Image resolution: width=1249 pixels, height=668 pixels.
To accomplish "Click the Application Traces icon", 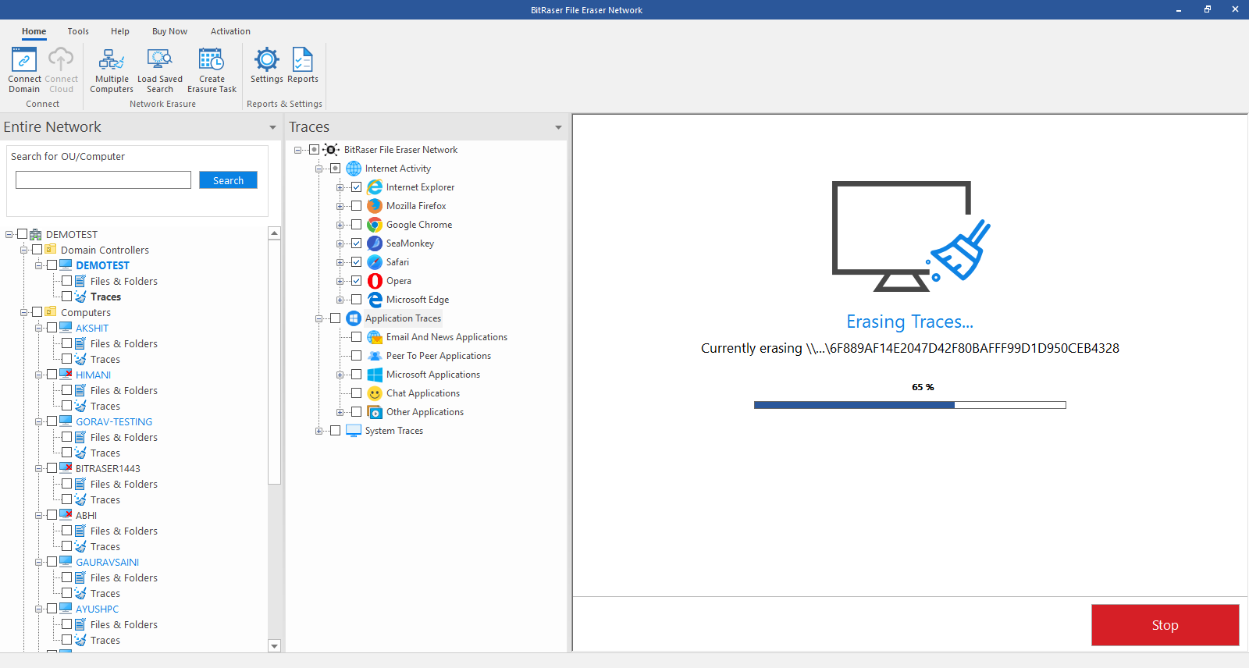I will [354, 318].
